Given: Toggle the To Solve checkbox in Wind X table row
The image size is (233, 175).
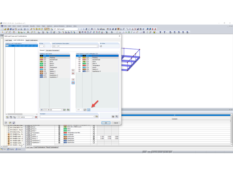Looking at the screenshot, I should pos(59,129).
